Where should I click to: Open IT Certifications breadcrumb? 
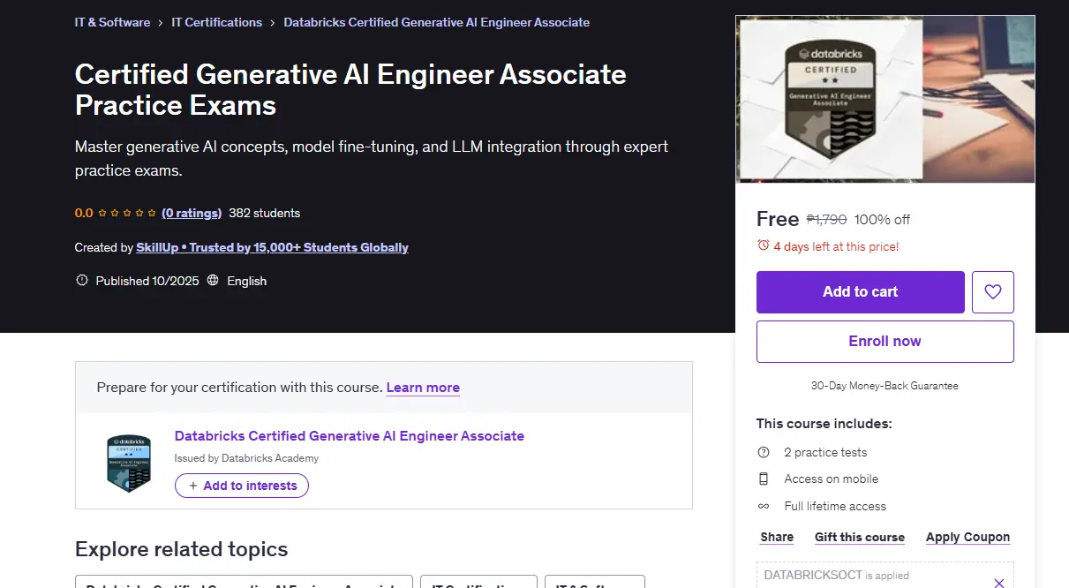click(x=216, y=22)
